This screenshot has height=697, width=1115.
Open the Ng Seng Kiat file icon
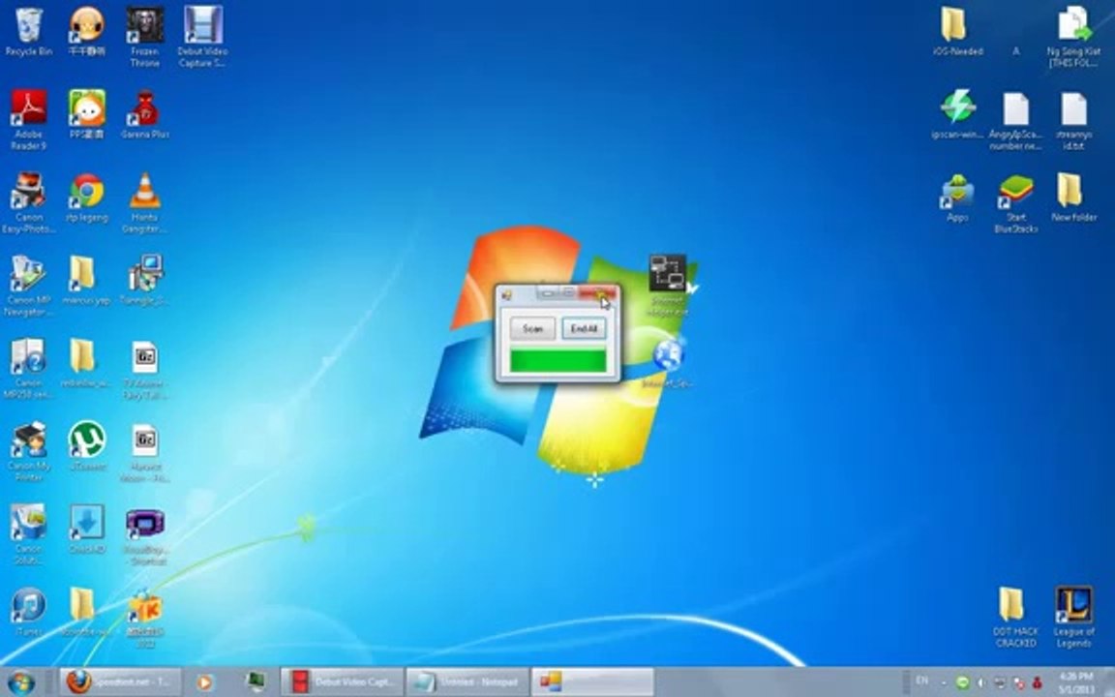pos(1073,36)
